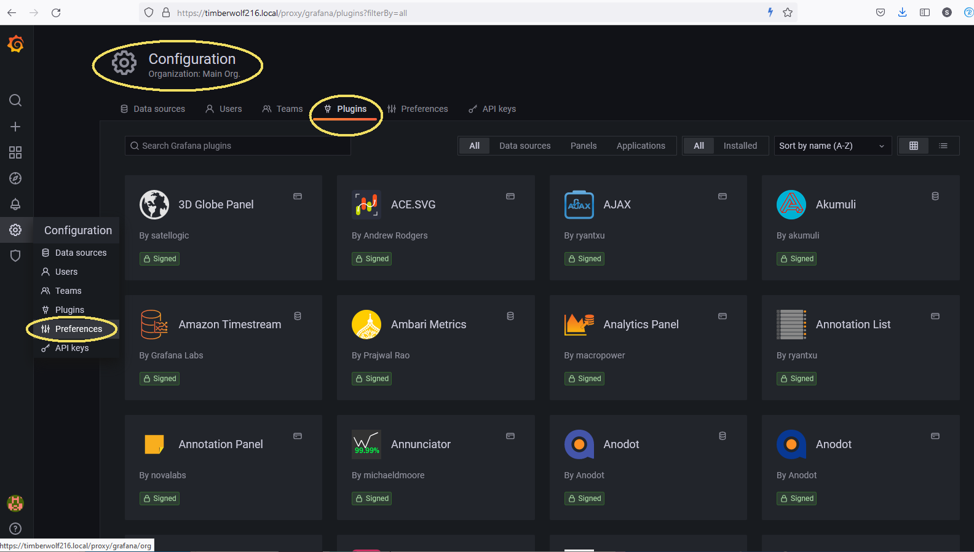974x552 pixels.
Task: Open the Preferences tab
Action: [418, 109]
